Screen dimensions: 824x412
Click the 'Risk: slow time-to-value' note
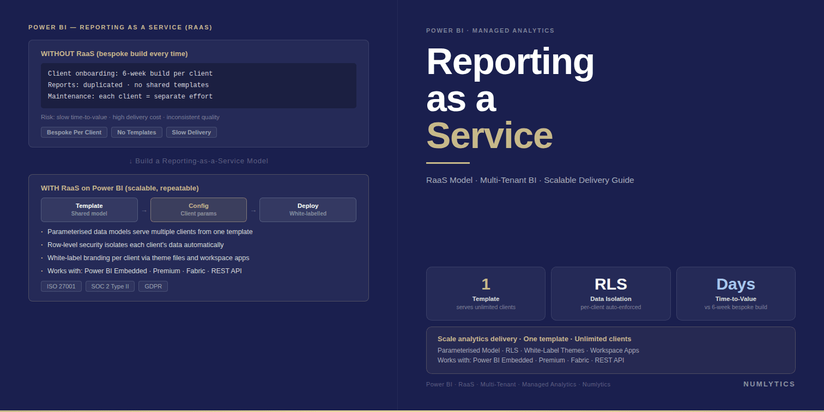[x=130, y=117]
